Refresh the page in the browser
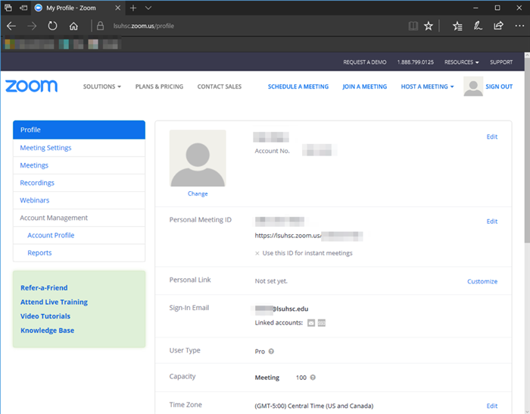 [52, 26]
